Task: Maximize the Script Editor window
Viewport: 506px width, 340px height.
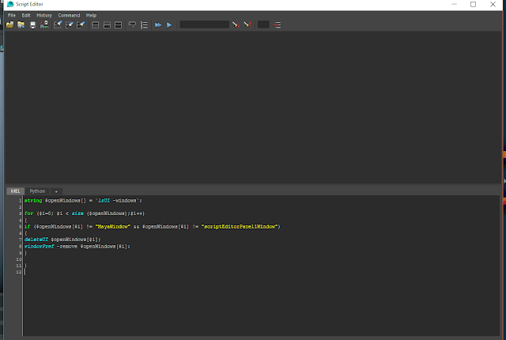Action: coord(473,4)
